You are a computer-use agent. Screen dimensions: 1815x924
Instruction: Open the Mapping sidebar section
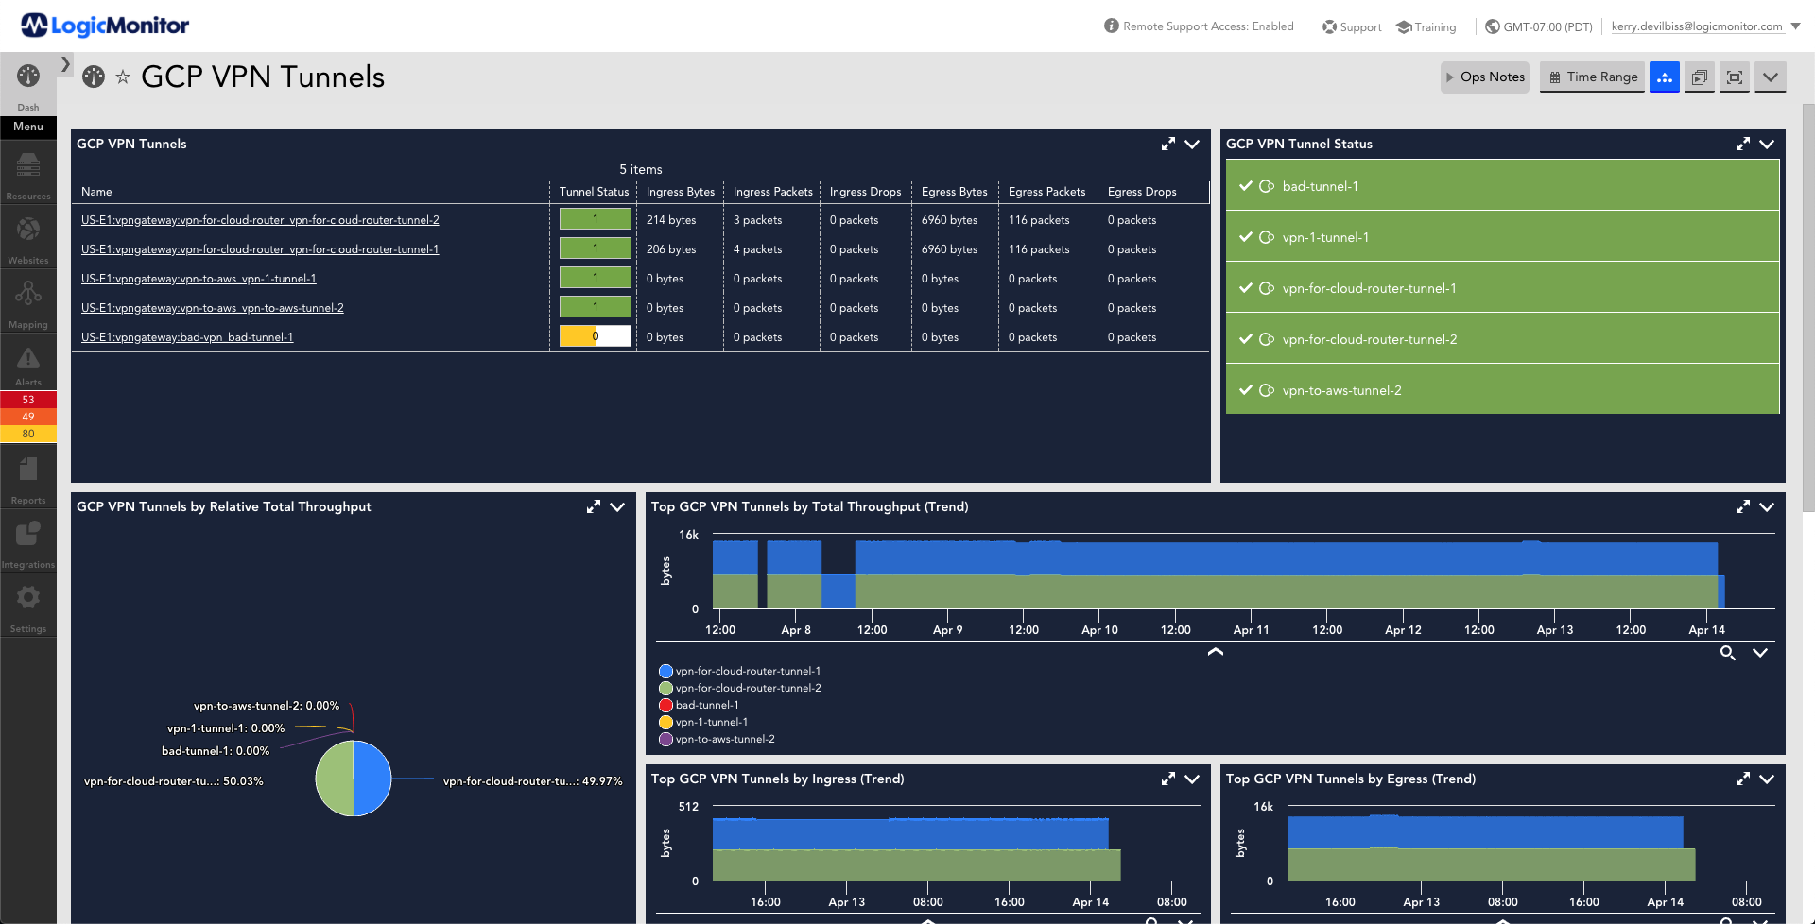click(x=28, y=302)
